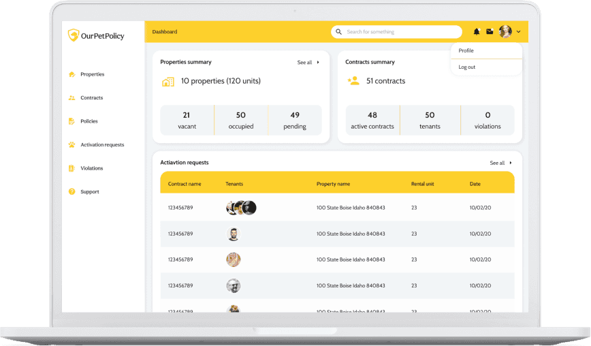The height and width of the screenshot is (346, 591).
Task: Select Profile from the user menu
Action: pos(466,50)
